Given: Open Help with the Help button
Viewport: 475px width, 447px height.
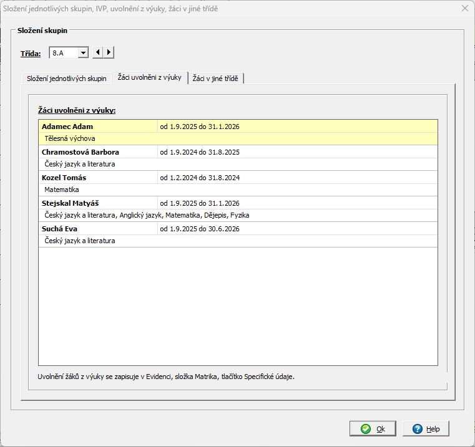Looking at the screenshot, I should [x=426, y=429].
